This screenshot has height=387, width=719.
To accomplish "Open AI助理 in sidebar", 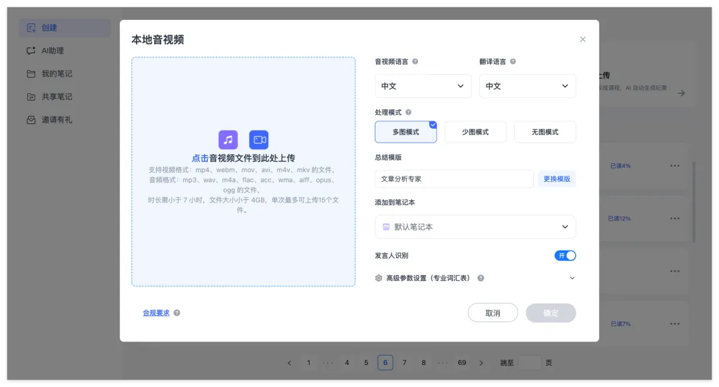I will 65,51.
